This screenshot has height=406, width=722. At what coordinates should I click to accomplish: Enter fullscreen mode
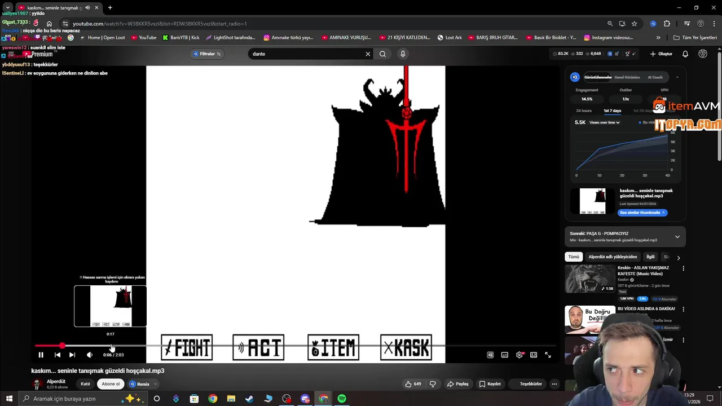(548, 355)
